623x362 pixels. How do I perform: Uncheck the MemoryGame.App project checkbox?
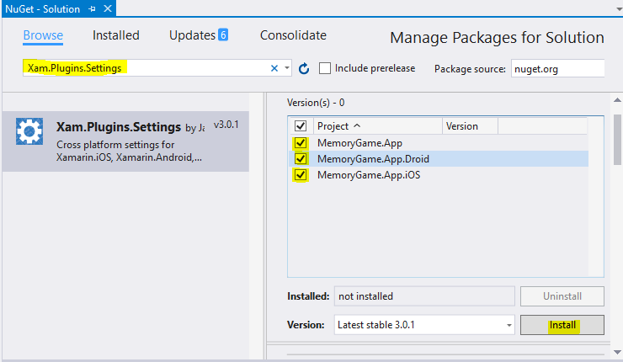301,142
